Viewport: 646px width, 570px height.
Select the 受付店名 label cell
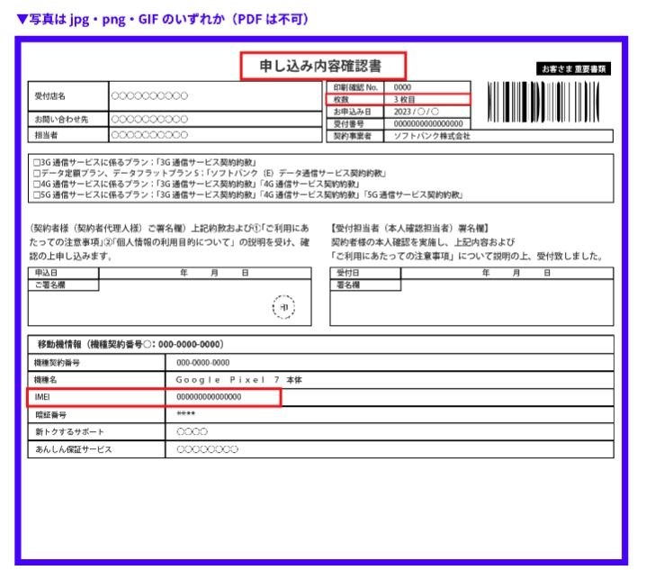pos(68,96)
